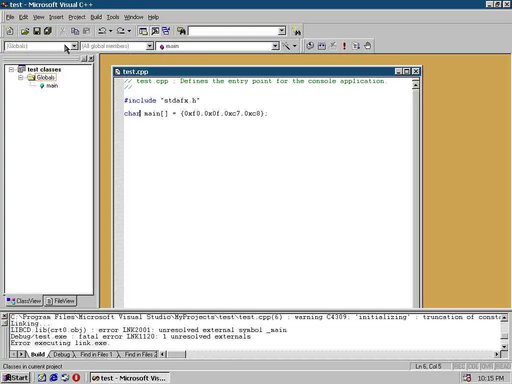
Task: Click the Paste clipboard icon
Action: (87, 31)
